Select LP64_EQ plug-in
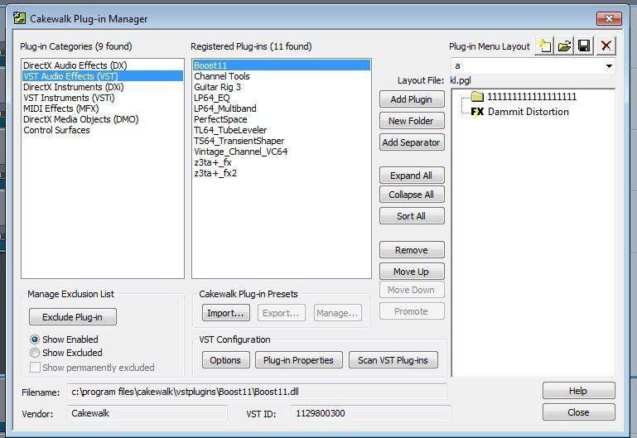Screen dimensions: 637x438 pyautogui.click(x=282, y=98)
